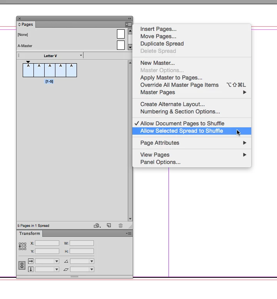
Task: Select Create Alternate Layout...
Action: pos(192,104)
